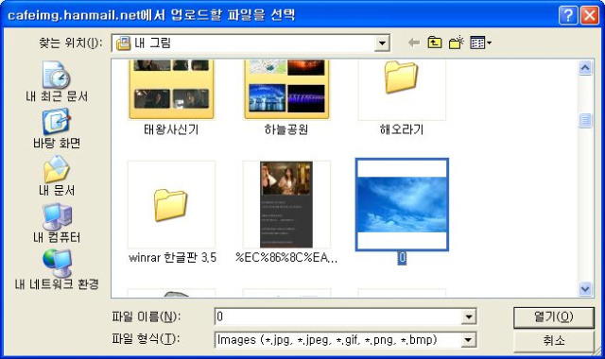Open 내 최근 문서 in the places bar

point(57,81)
